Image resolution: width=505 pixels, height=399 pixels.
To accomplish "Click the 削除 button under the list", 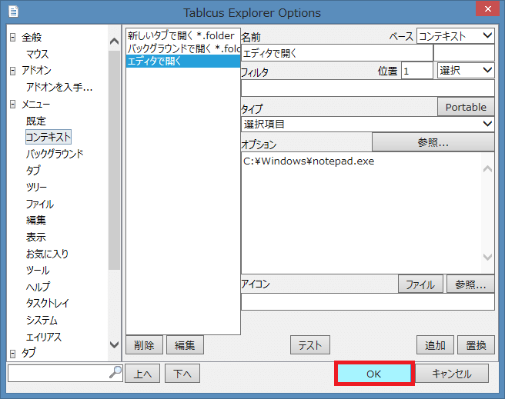I will [x=143, y=345].
